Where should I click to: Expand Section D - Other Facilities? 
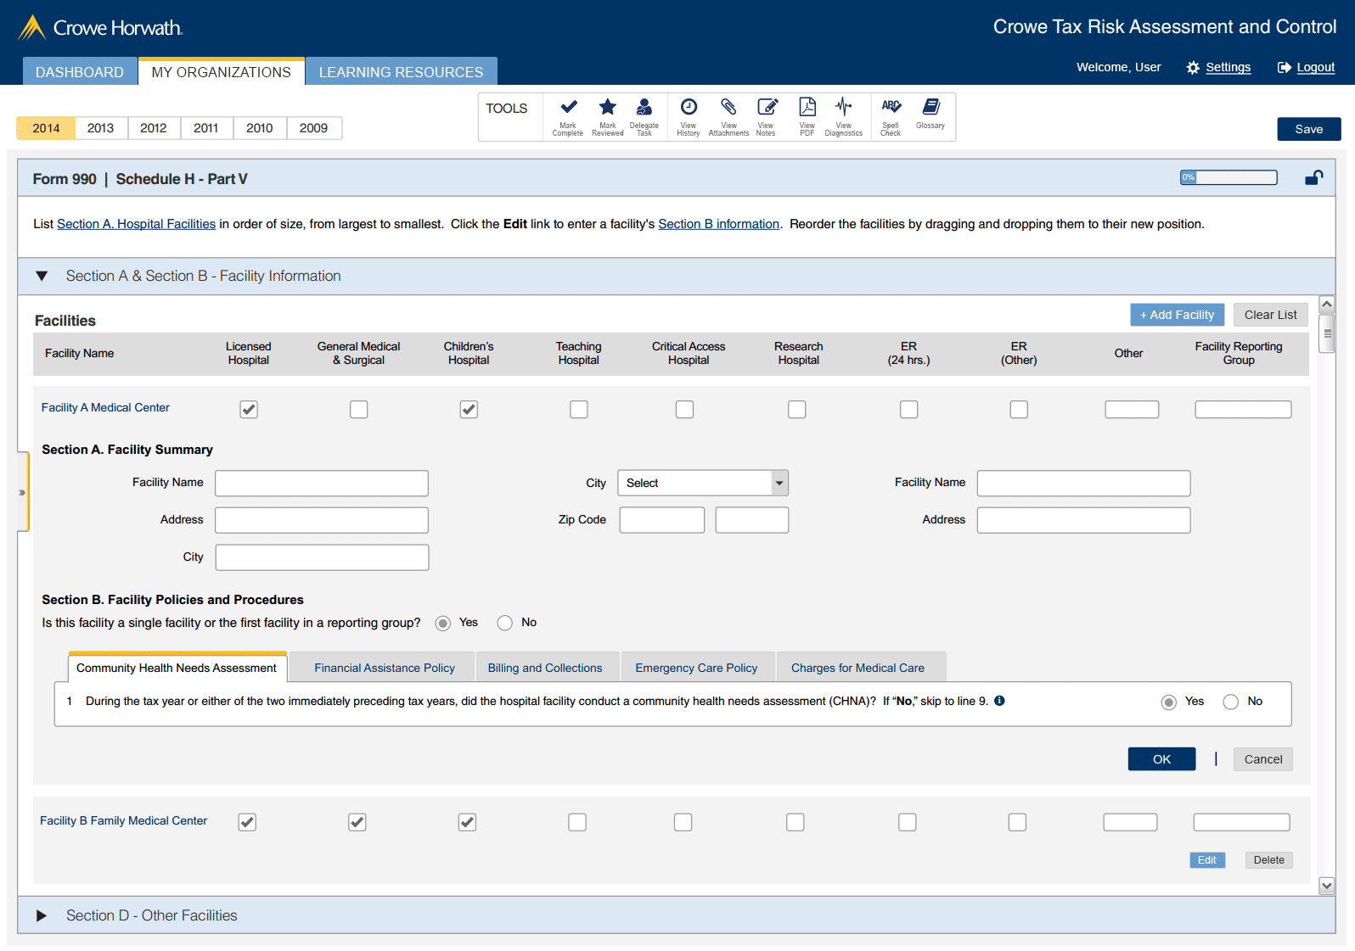(42, 916)
